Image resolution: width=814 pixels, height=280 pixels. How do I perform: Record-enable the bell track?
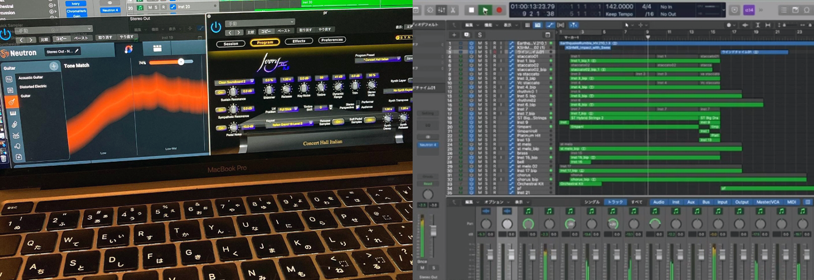coord(495,162)
